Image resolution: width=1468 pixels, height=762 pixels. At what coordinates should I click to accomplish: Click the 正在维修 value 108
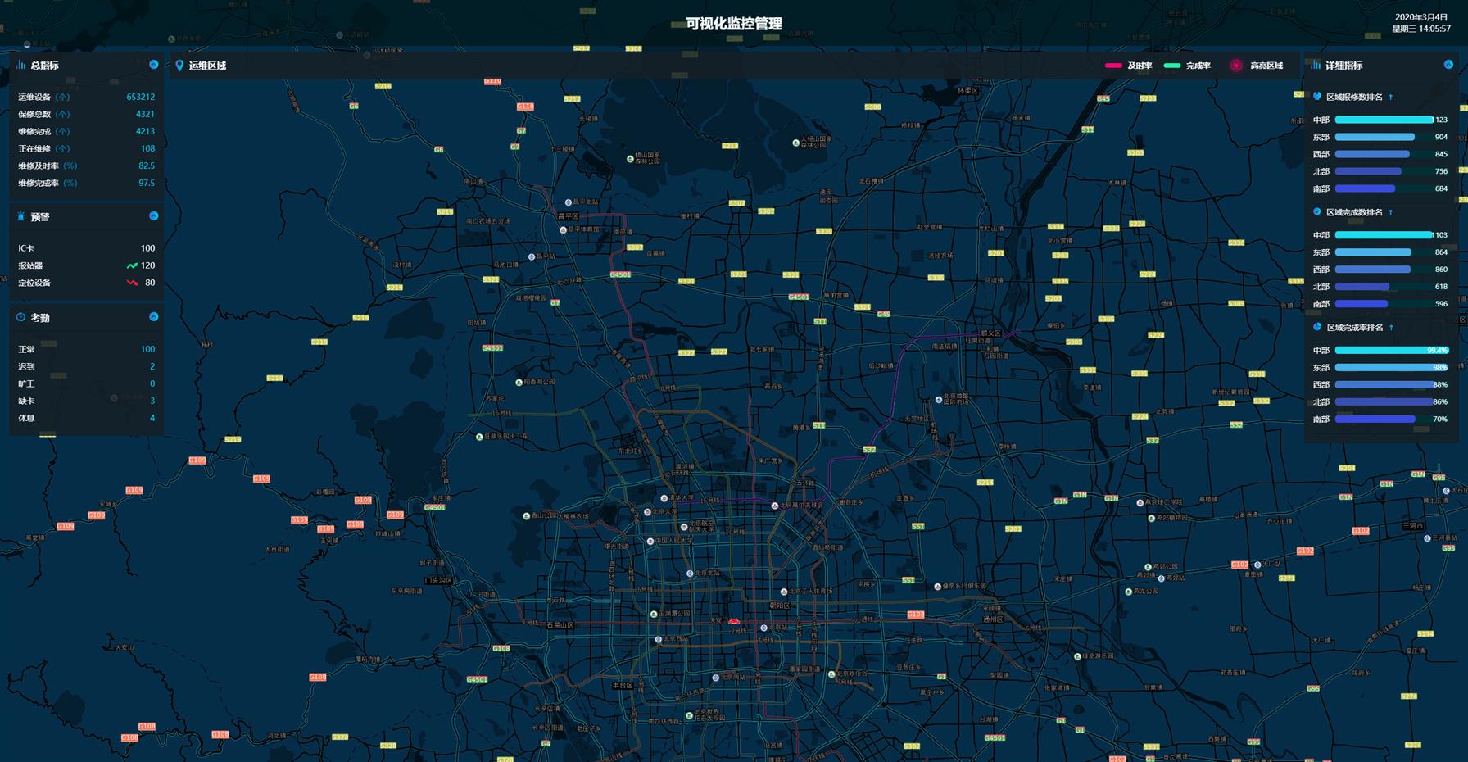click(x=147, y=148)
